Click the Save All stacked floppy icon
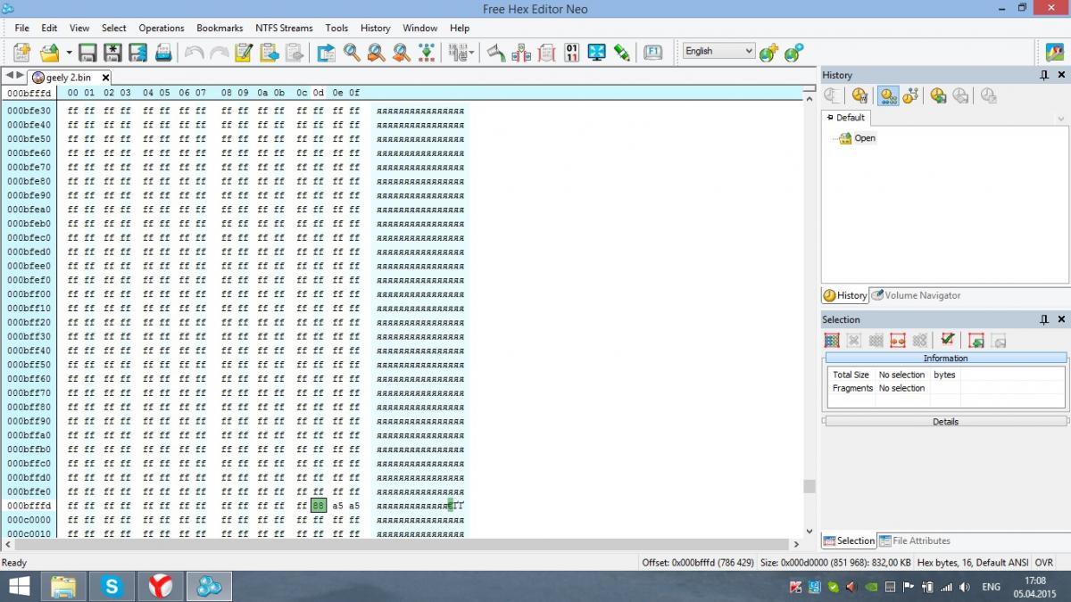1071x602 pixels. tap(137, 53)
